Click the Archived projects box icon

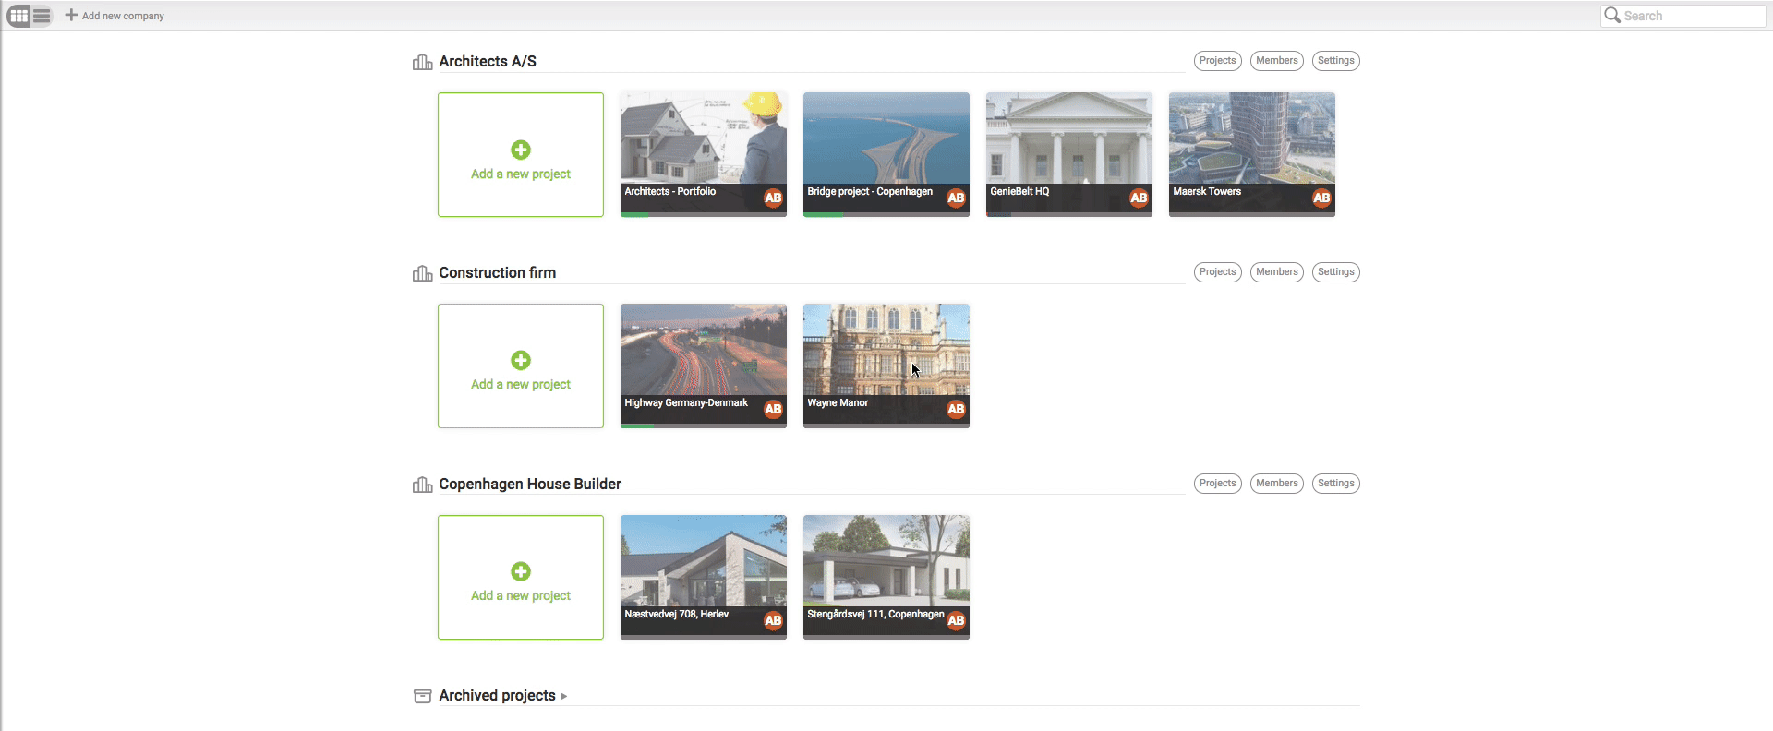[423, 696]
